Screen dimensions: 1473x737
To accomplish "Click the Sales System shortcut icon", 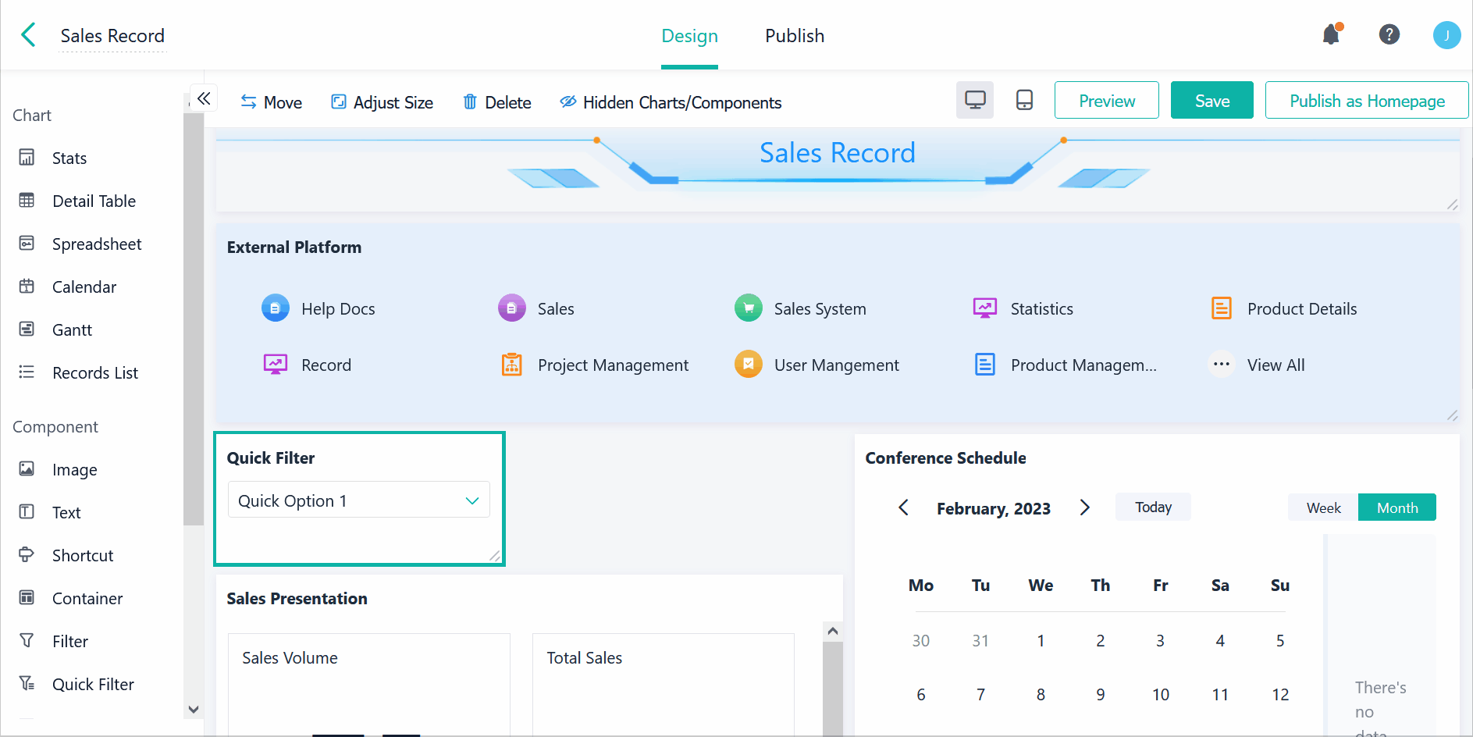I will tap(748, 308).
